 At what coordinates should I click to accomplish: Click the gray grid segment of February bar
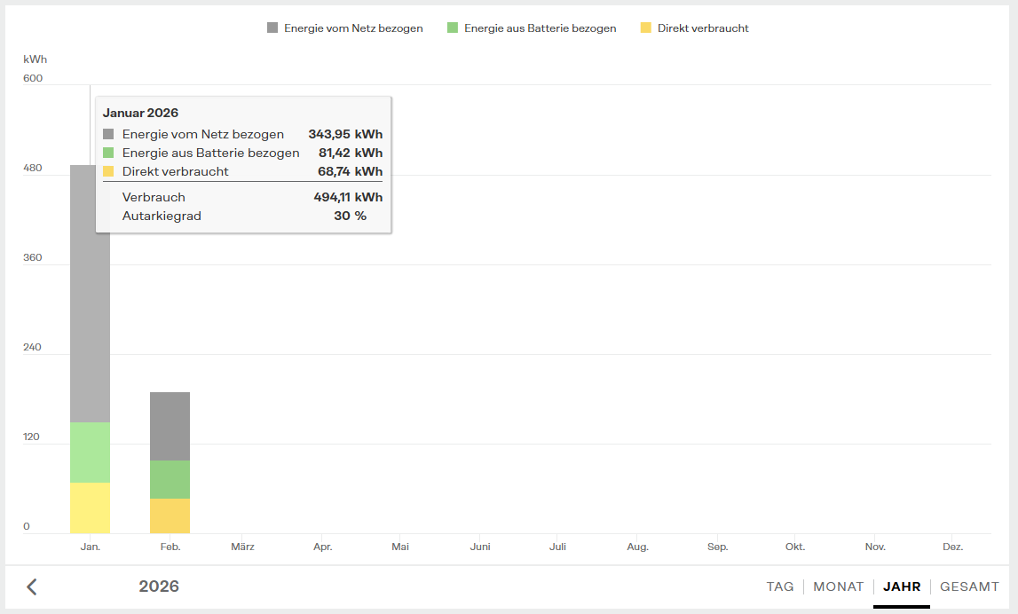[x=170, y=426]
